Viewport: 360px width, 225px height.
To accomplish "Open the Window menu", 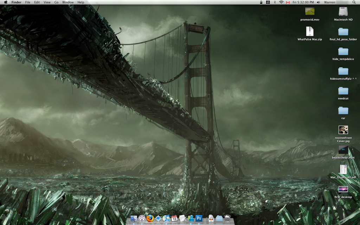I will click(68, 2).
